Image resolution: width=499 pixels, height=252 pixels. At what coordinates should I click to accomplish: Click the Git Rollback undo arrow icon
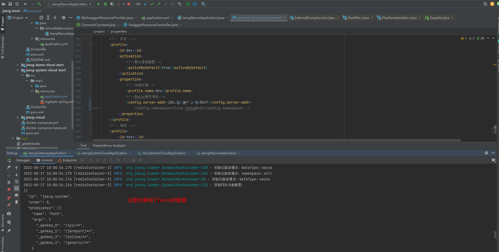pos(179,4)
